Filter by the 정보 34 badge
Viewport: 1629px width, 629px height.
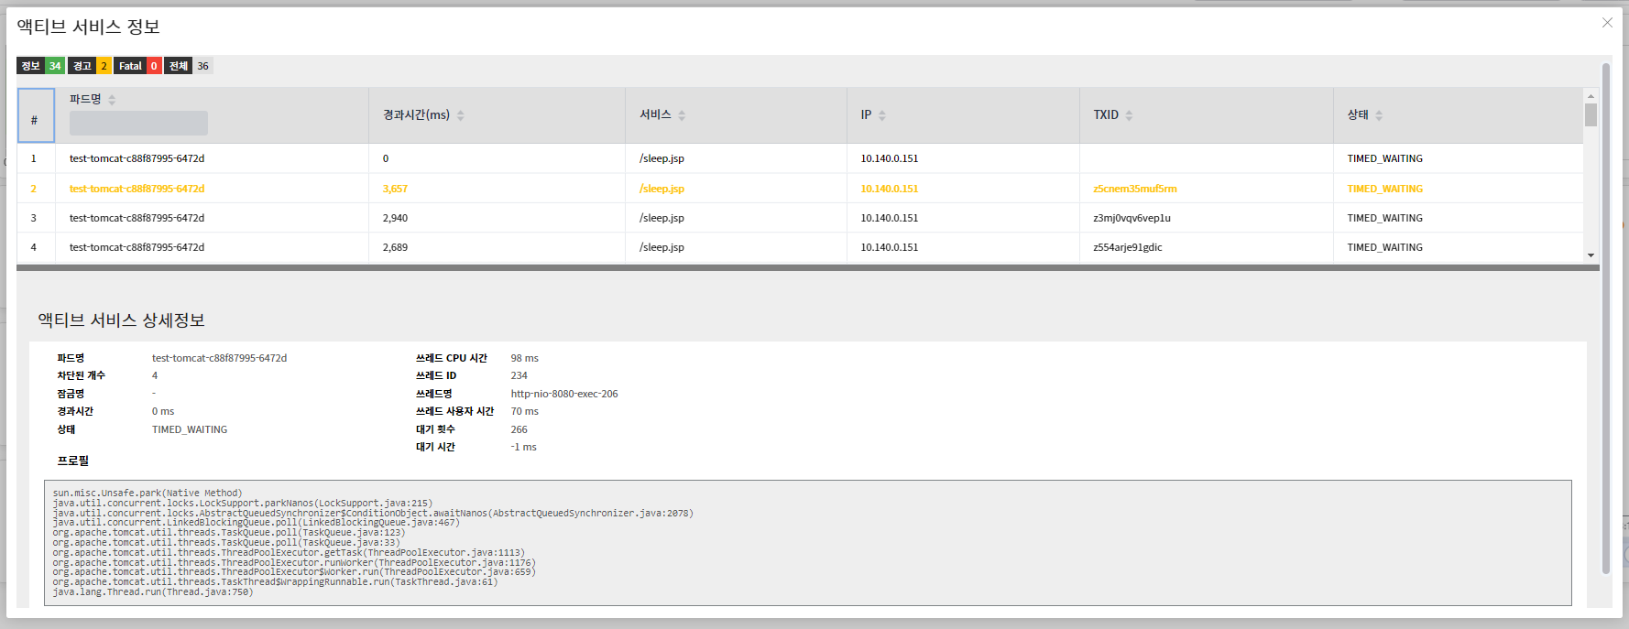(x=40, y=66)
